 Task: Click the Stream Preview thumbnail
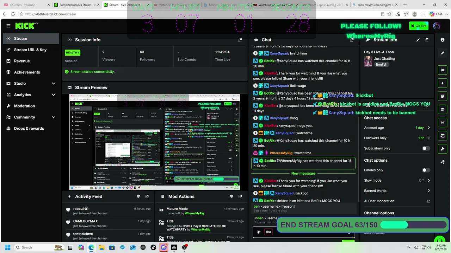point(155,142)
